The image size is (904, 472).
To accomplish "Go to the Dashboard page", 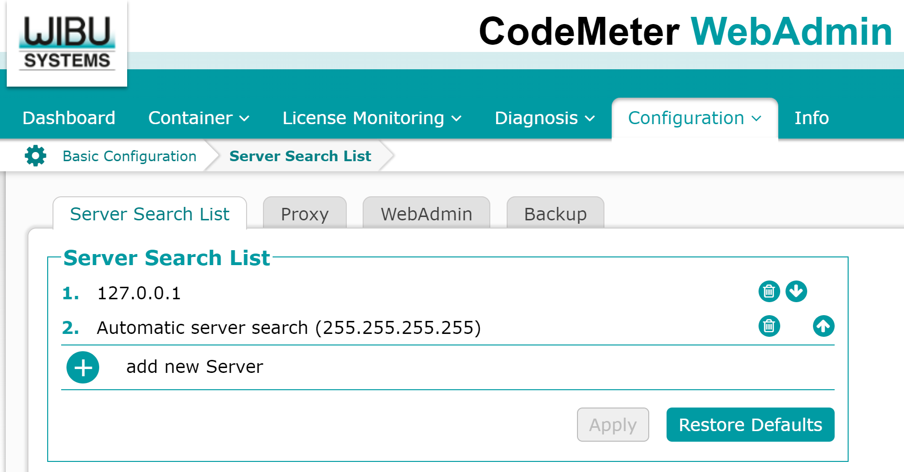I will [x=69, y=118].
